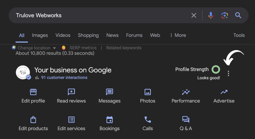Select the All results tab

click(22, 35)
